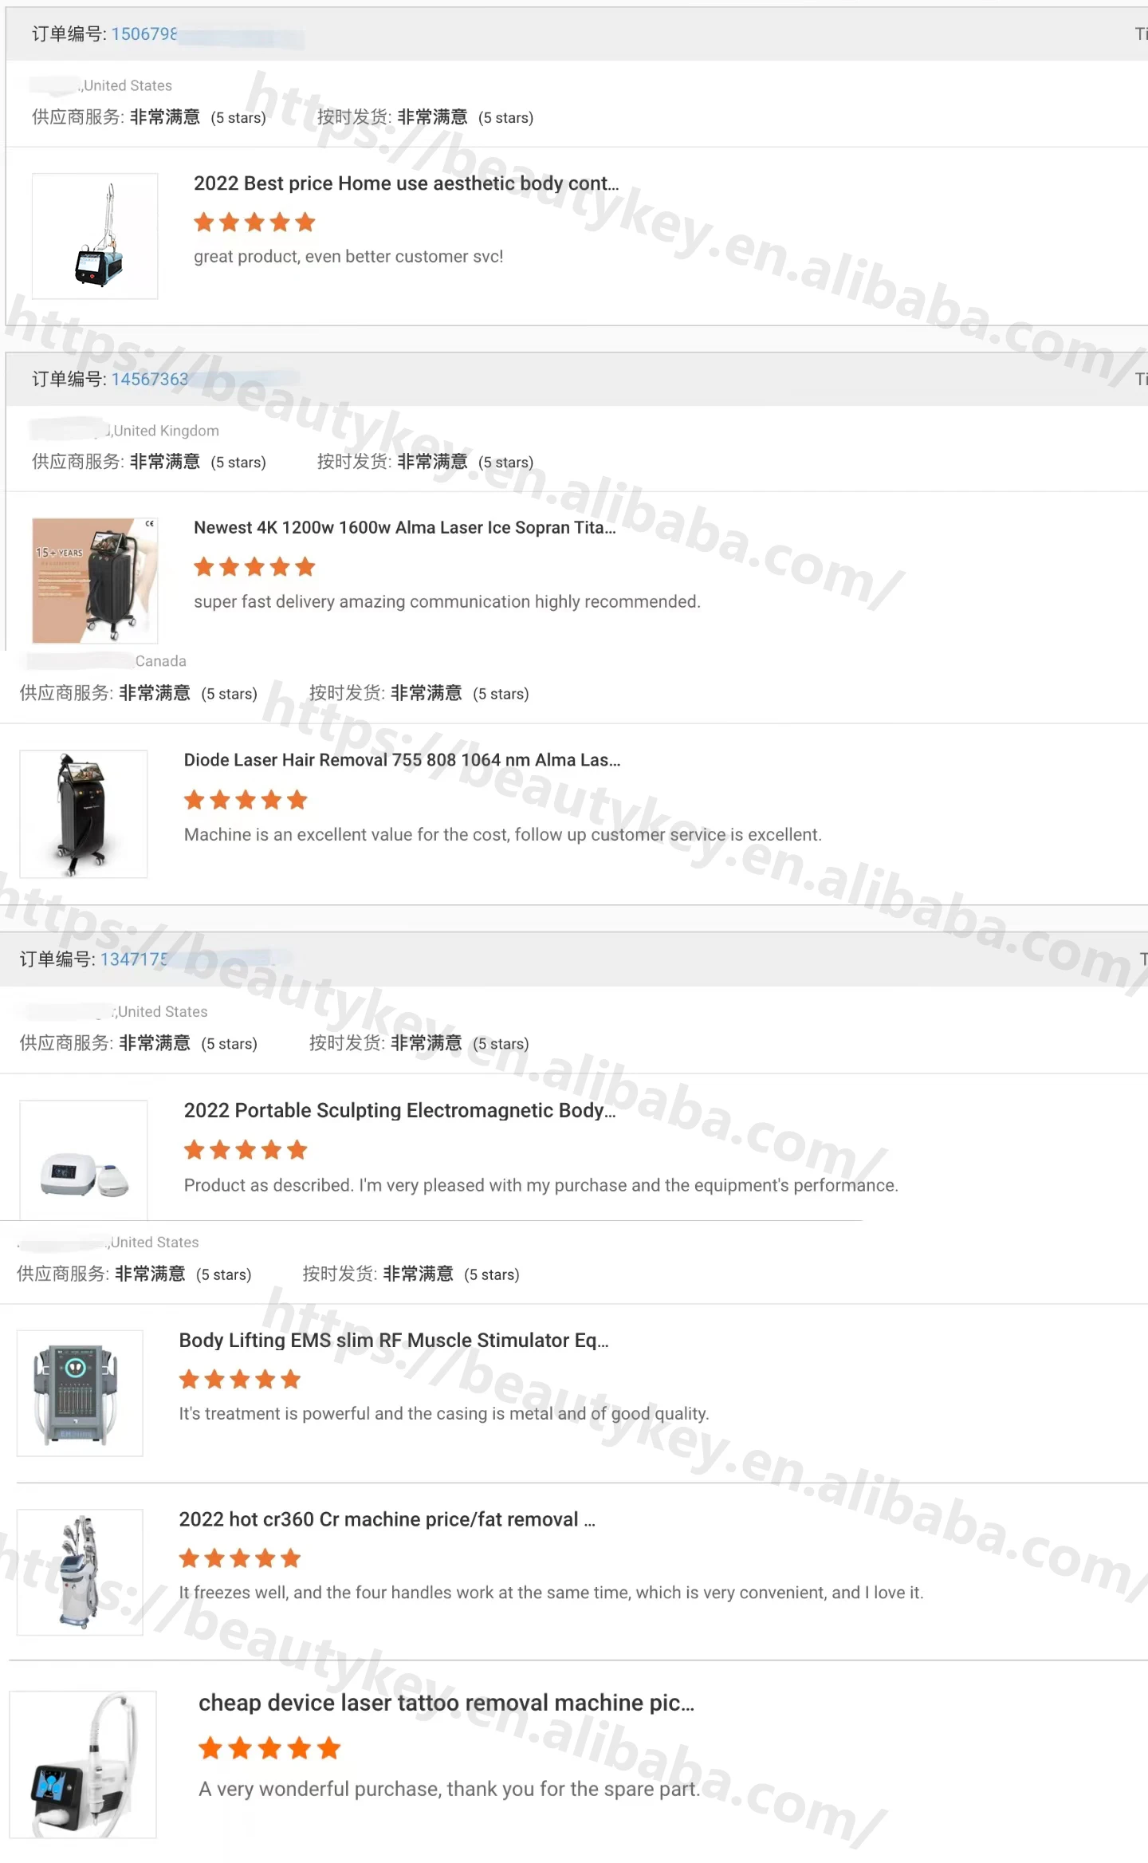Click the Alma Laser Ice Sopran thumbnail
The height and width of the screenshot is (1863, 1148).
pos(95,581)
